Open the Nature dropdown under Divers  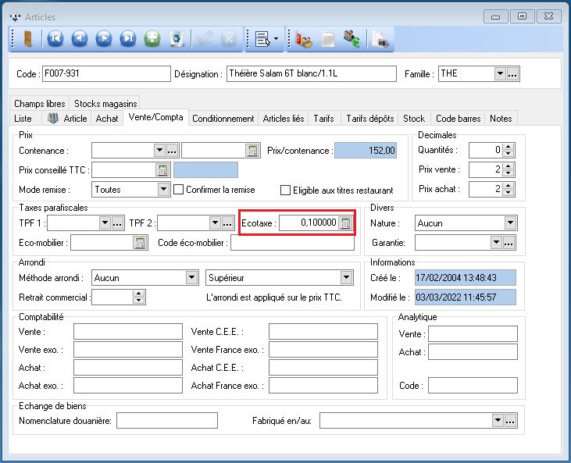point(510,223)
